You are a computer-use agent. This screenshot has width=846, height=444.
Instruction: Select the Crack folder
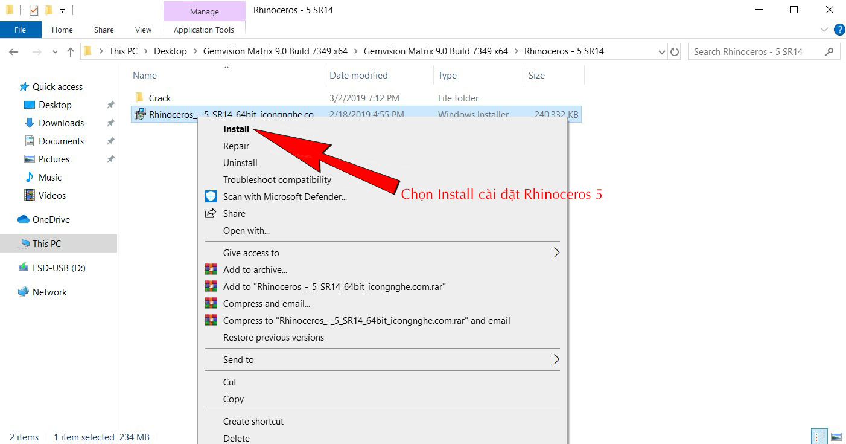[160, 98]
